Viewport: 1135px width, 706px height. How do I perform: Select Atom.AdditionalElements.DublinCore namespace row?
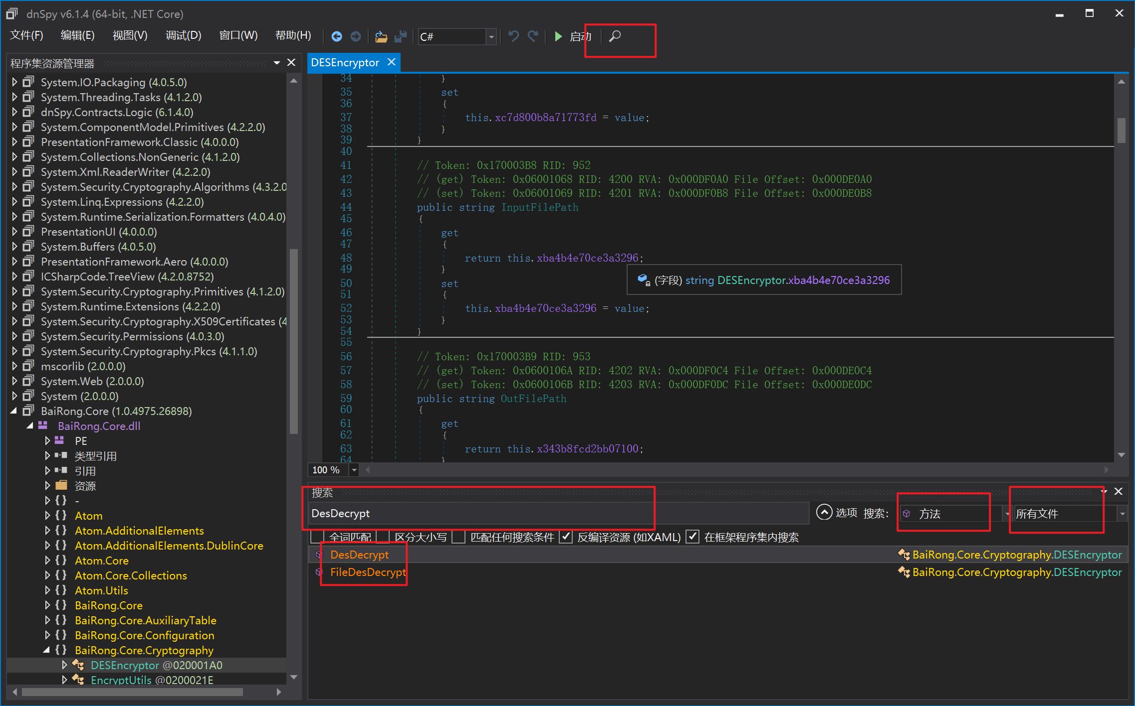coord(169,545)
